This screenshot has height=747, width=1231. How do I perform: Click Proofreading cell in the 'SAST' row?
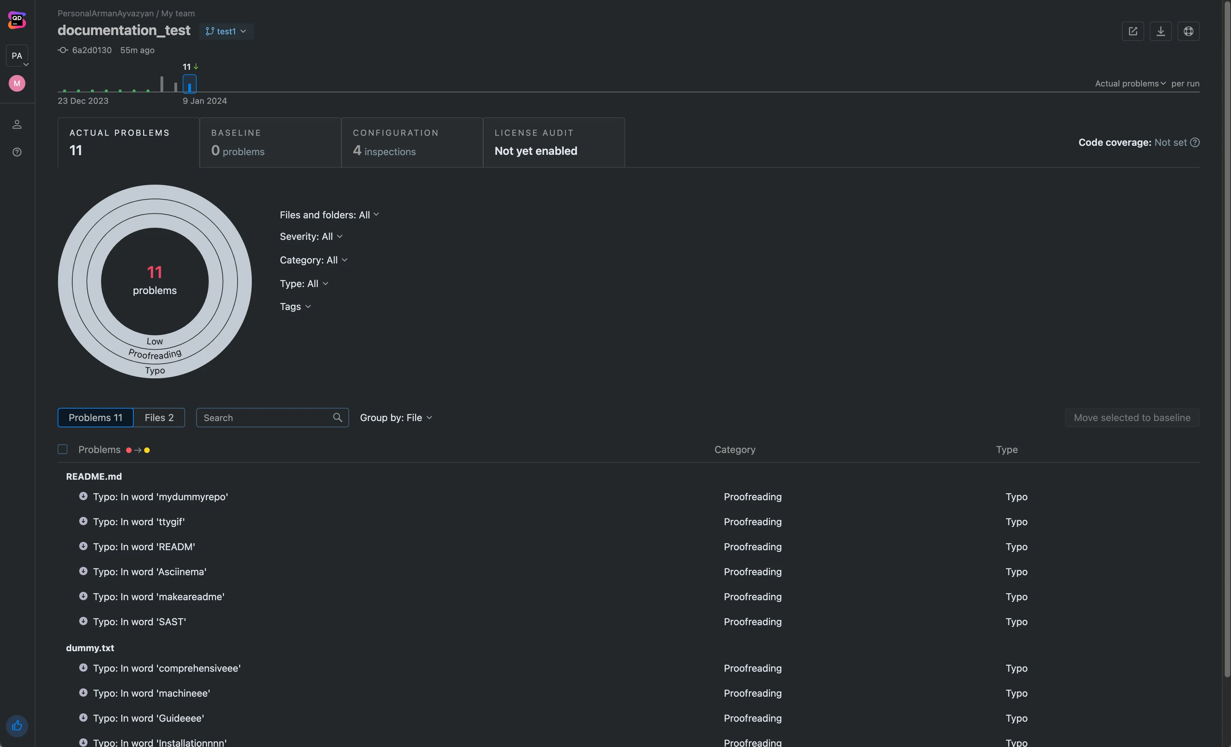[752, 622]
